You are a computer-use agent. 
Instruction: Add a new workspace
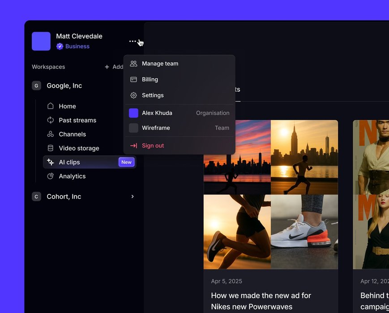(114, 67)
